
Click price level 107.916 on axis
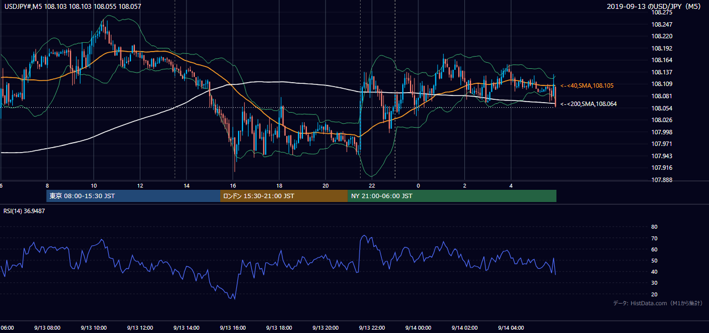point(661,168)
